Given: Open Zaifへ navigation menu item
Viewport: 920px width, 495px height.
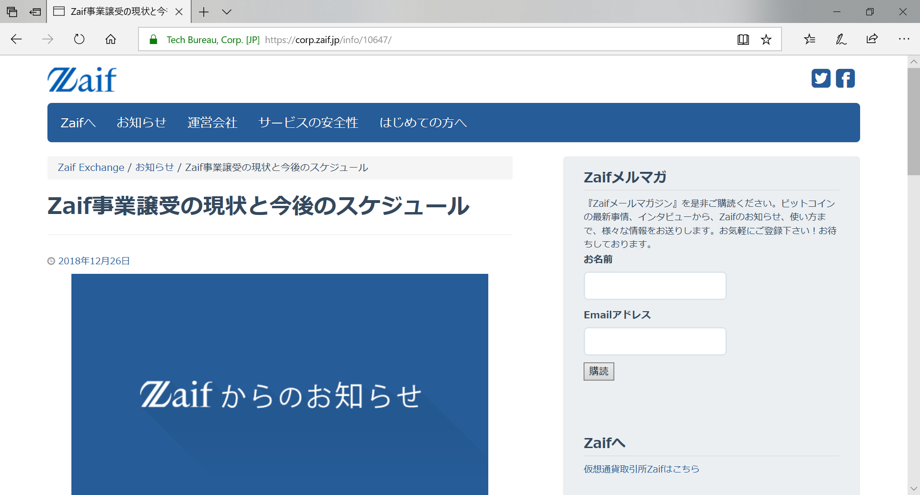Looking at the screenshot, I should click(x=78, y=123).
